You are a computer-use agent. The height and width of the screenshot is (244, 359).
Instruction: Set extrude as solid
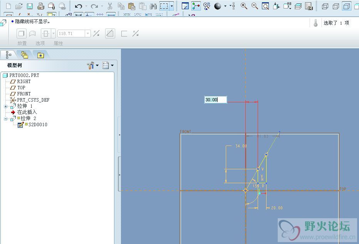click(21, 33)
